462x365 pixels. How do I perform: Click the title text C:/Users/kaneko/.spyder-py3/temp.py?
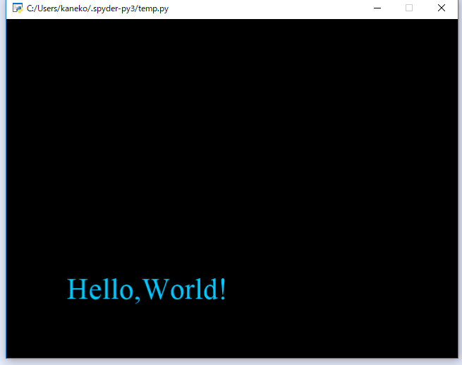point(97,8)
